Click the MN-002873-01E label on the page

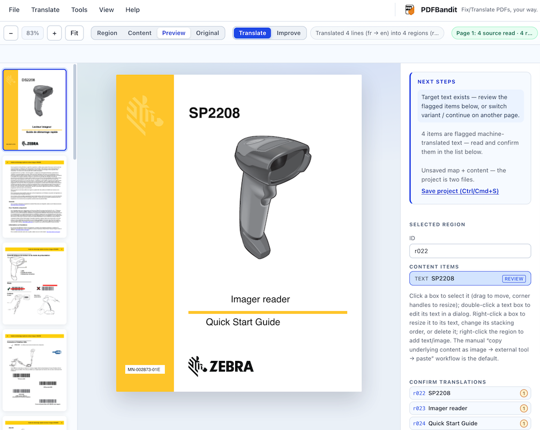(x=144, y=370)
